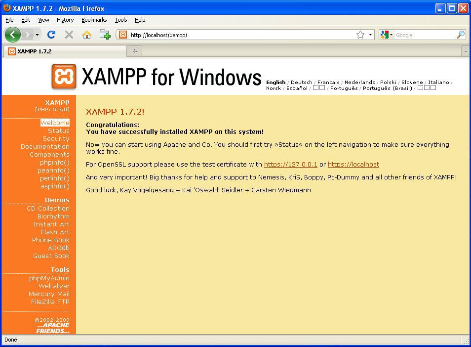Open pearinfo() sidebar link

click(53, 171)
